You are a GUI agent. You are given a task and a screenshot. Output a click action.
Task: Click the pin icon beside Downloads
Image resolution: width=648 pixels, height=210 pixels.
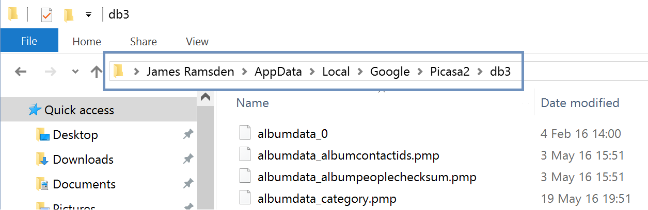[x=188, y=160]
